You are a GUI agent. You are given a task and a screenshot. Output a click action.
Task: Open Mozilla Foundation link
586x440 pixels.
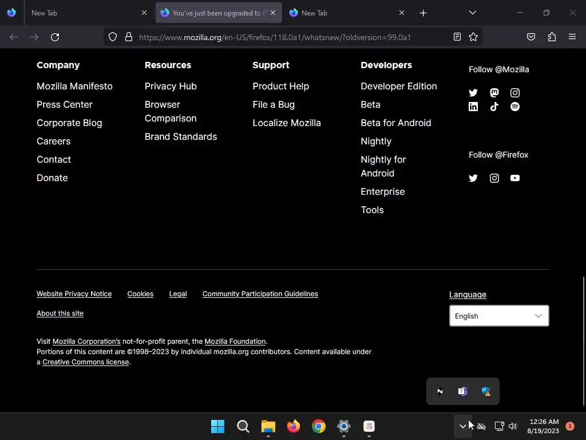tap(235, 341)
